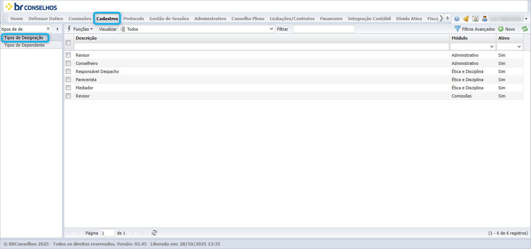Screen dimensions: 531x249
Task: Click the Novo button
Action: pos(507,29)
